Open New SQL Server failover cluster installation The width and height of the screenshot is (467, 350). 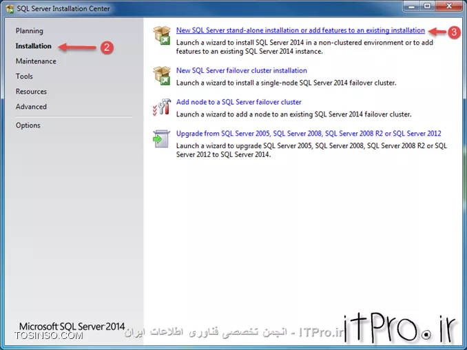pos(241,70)
